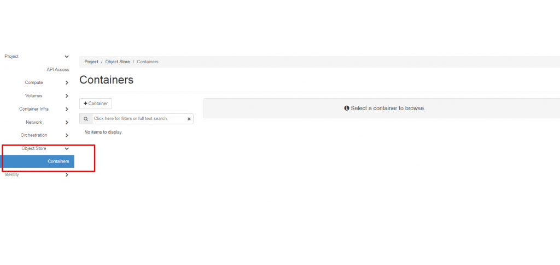
Task: Open API Access in the sidebar
Action: 58,69
